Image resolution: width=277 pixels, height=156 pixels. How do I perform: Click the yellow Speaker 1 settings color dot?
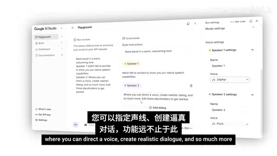click(209, 50)
